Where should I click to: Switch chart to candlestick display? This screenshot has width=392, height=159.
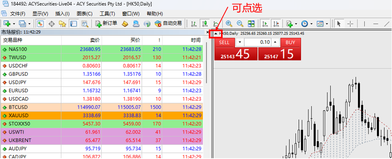(204, 23)
